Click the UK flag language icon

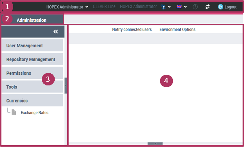pyautogui.click(x=179, y=7)
